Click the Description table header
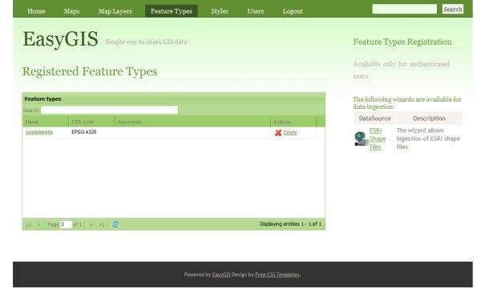This screenshot has width=481, height=297. [429, 118]
